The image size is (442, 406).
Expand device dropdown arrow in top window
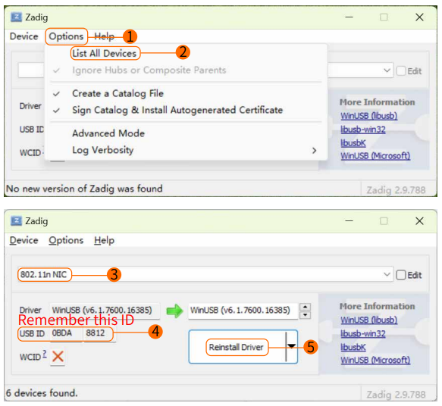387,70
